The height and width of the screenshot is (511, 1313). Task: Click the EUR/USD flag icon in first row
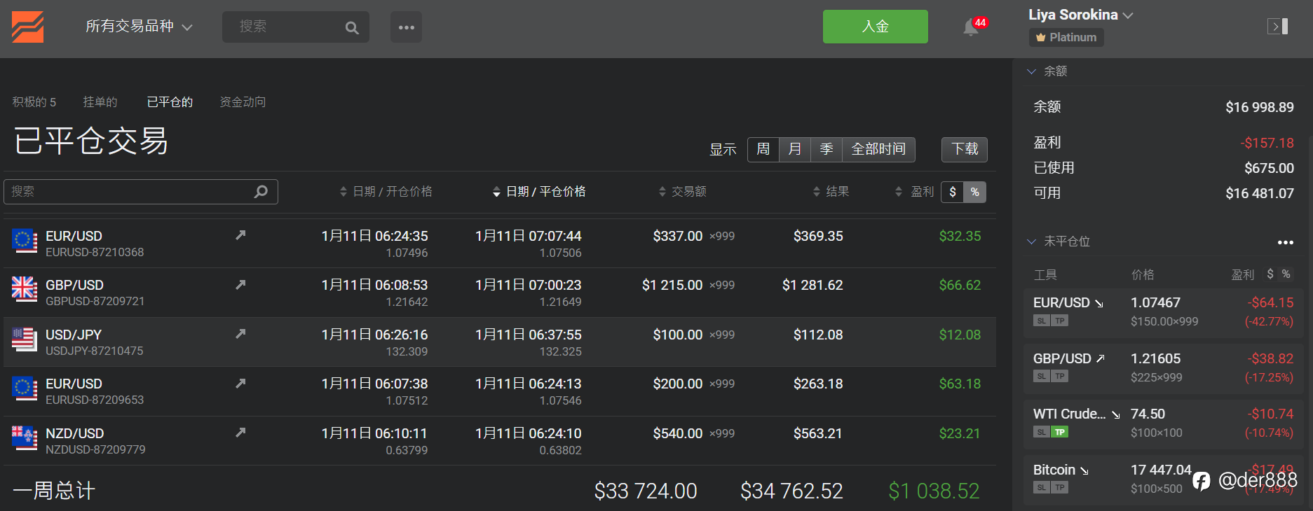(25, 241)
